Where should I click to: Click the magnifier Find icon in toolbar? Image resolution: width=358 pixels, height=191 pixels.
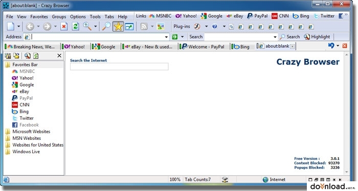[106, 27]
